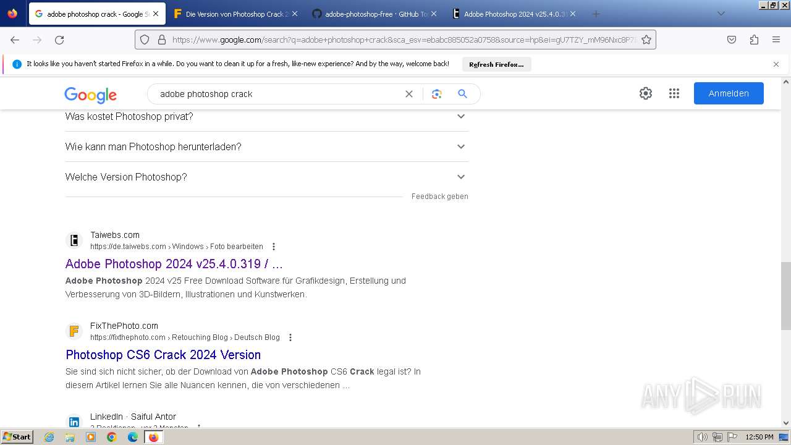The height and width of the screenshot is (445, 791).
Task: Click 'LinkedIn · Saiful Antor' result source
Action: [133, 417]
